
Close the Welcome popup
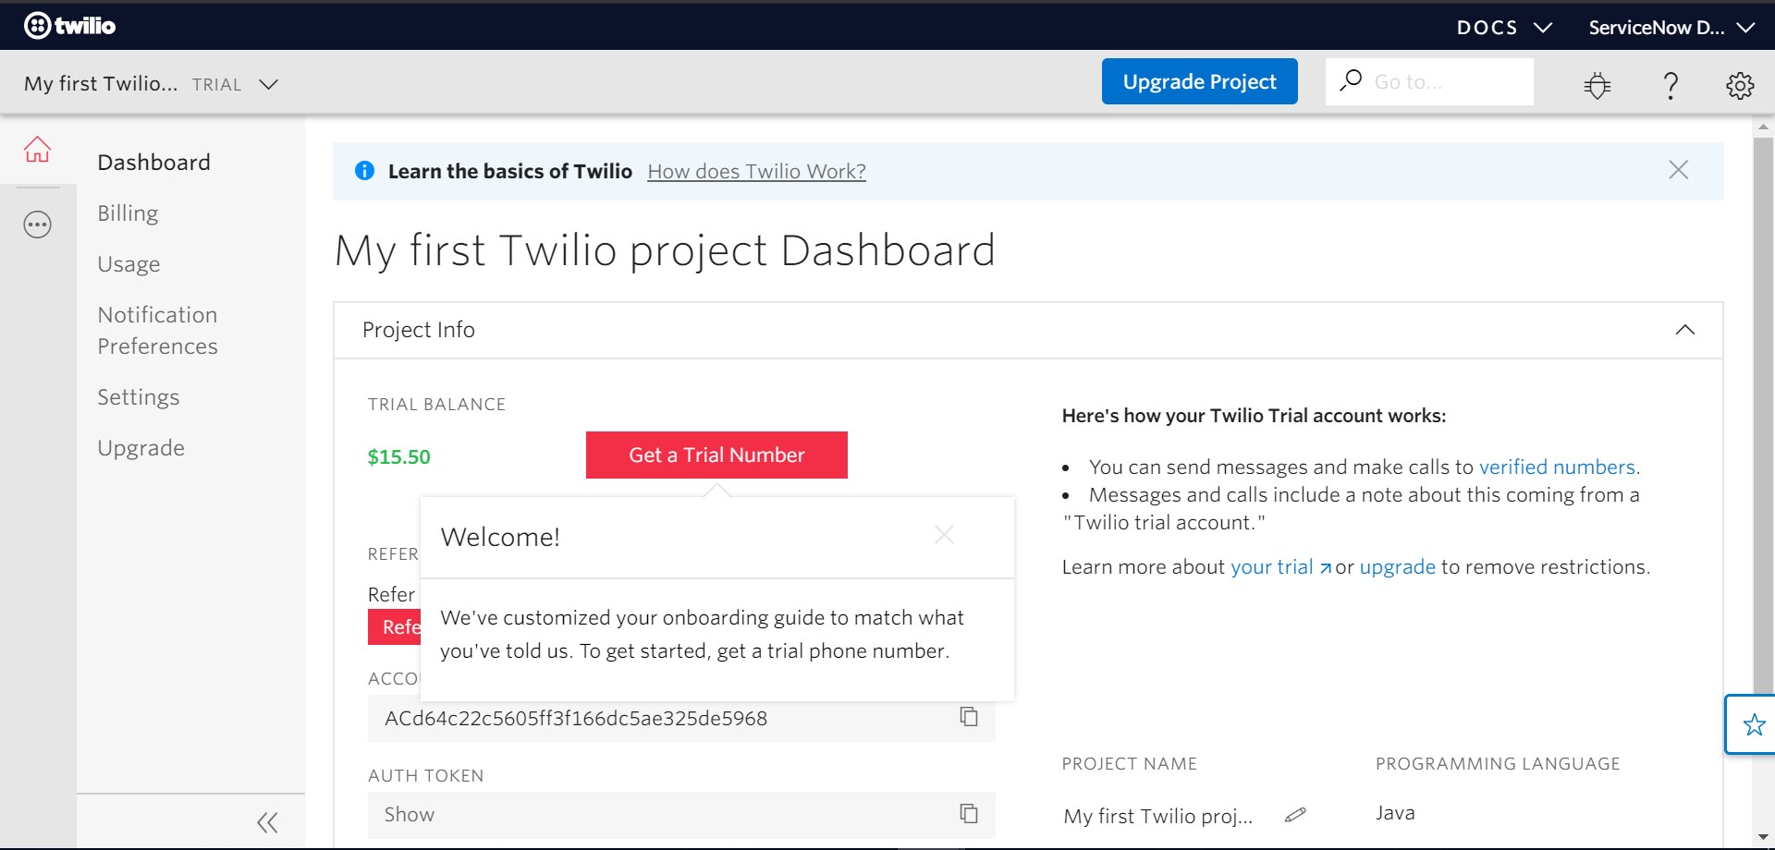click(x=944, y=535)
